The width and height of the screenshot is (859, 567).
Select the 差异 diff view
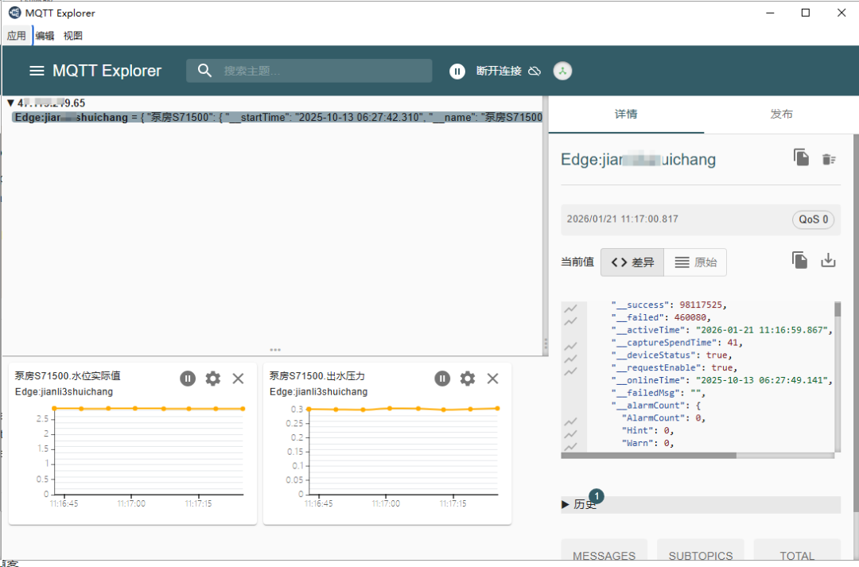[632, 262]
